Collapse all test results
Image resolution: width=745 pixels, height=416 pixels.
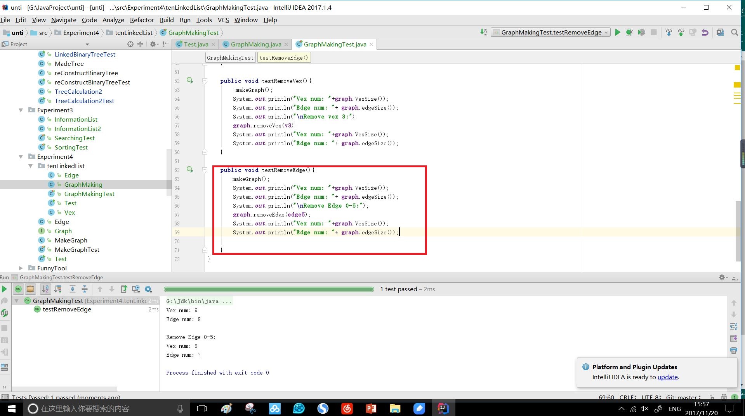(84, 289)
